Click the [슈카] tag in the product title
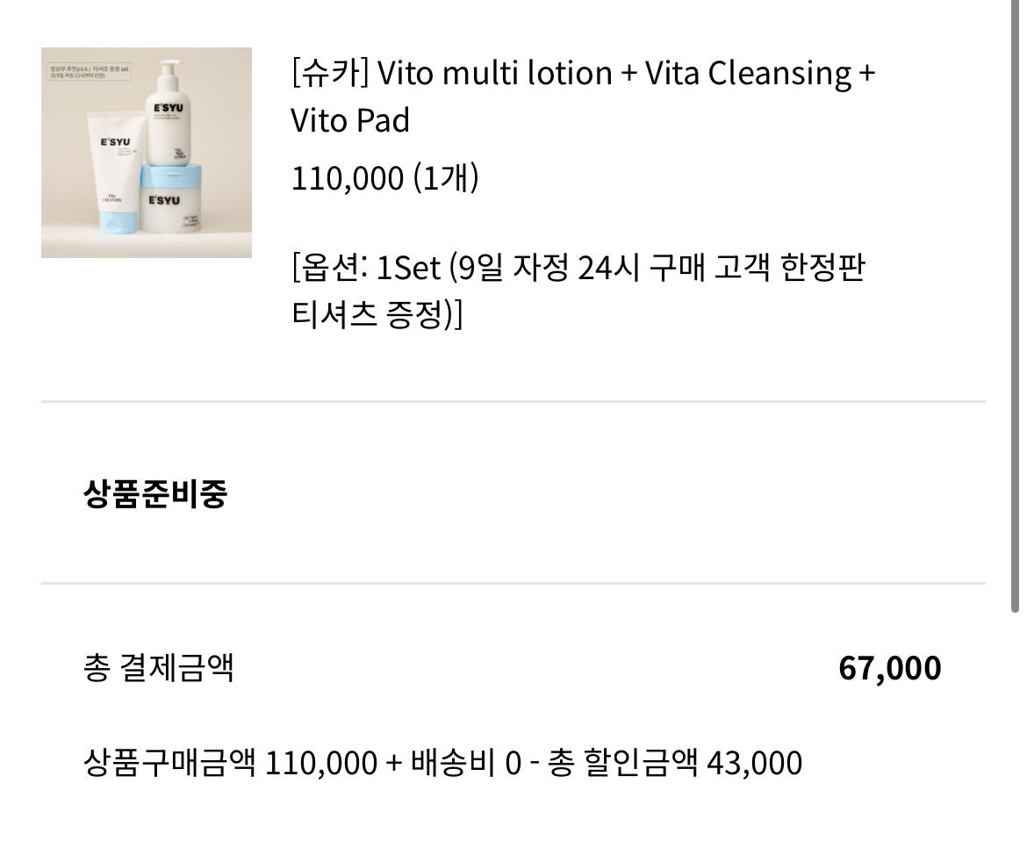This screenshot has width=1027, height=841. pos(329,73)
